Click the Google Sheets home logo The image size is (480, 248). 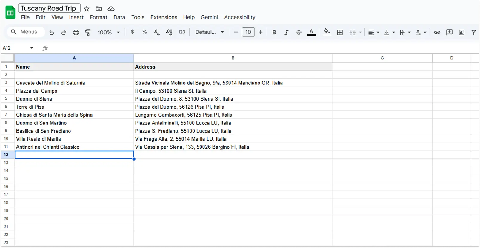(10, 12)
